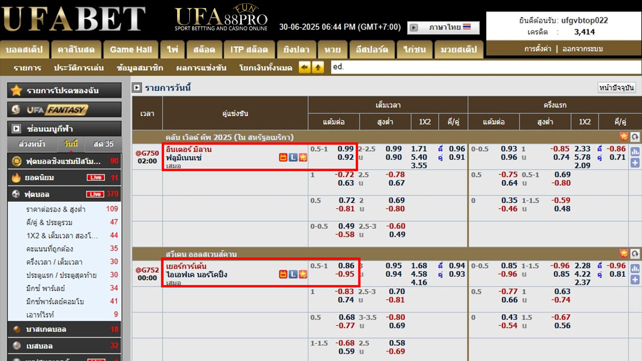The width and height of the screenshot is (642, 361).
Task: Open ไพ่ tab
Action: [x=172, y=50]
